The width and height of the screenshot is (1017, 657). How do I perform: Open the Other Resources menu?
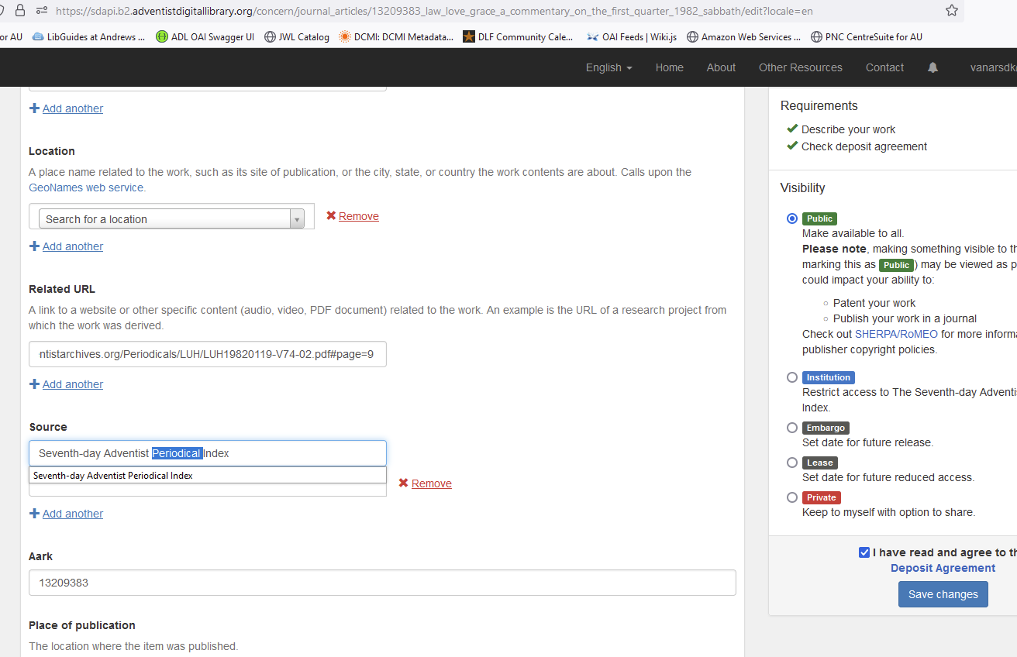click(800, 67)
